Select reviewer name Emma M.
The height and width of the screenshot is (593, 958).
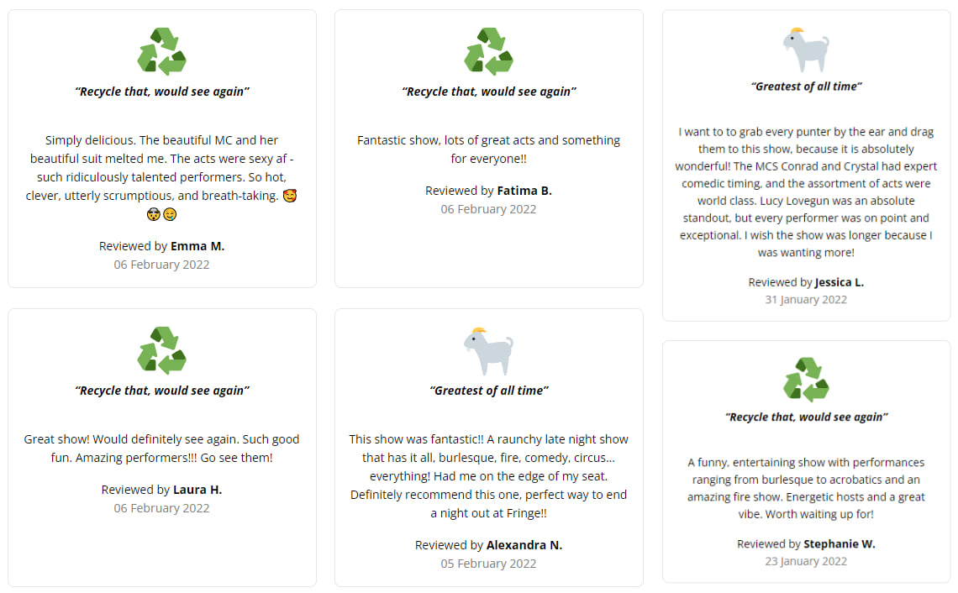[197, 246]
